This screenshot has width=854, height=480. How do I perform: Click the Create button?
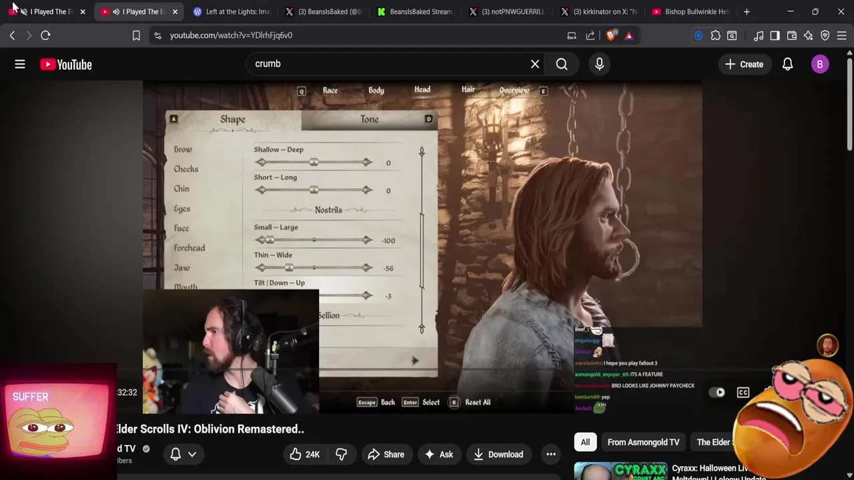tap(744, 64)
